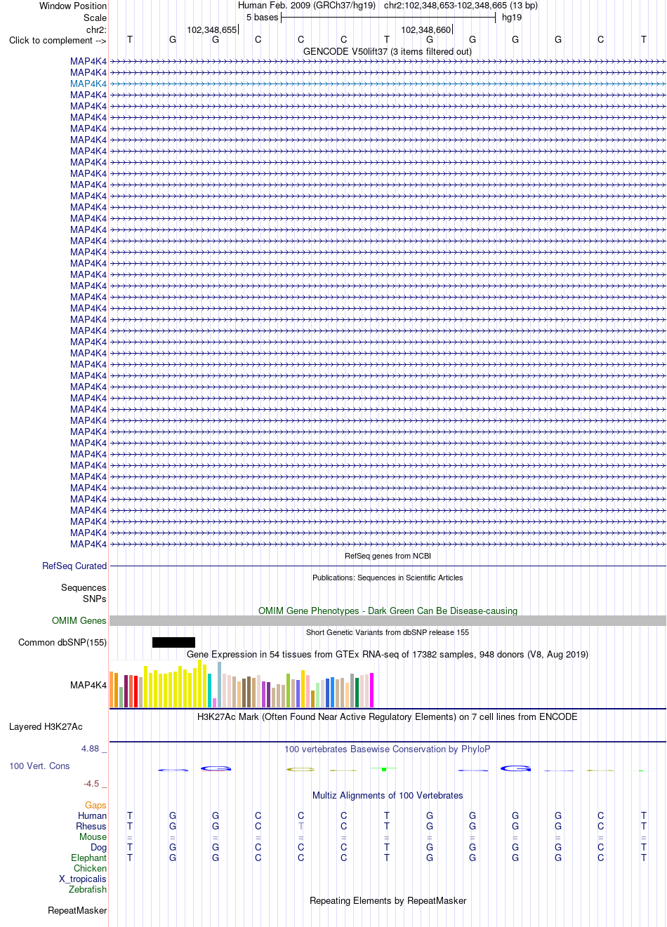Click the OMIM Genes label
The image size is (667, 927).
(79, 620)
